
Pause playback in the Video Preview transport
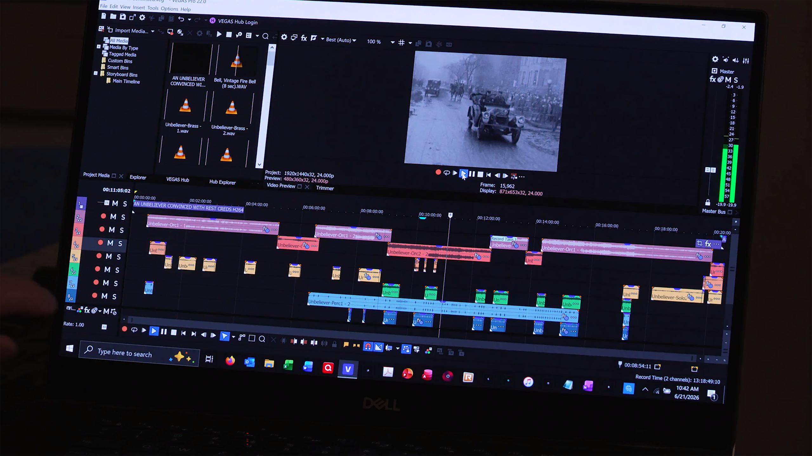point(472,174)
